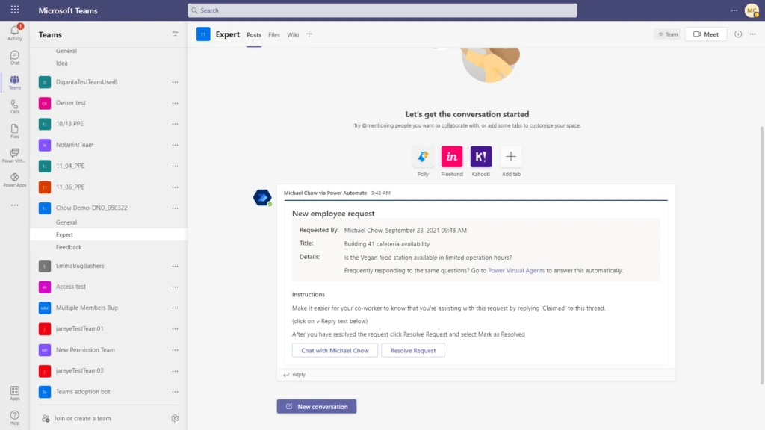Switch to Chat in the left rail
765x430 pixels.
(x=14, y=57)
